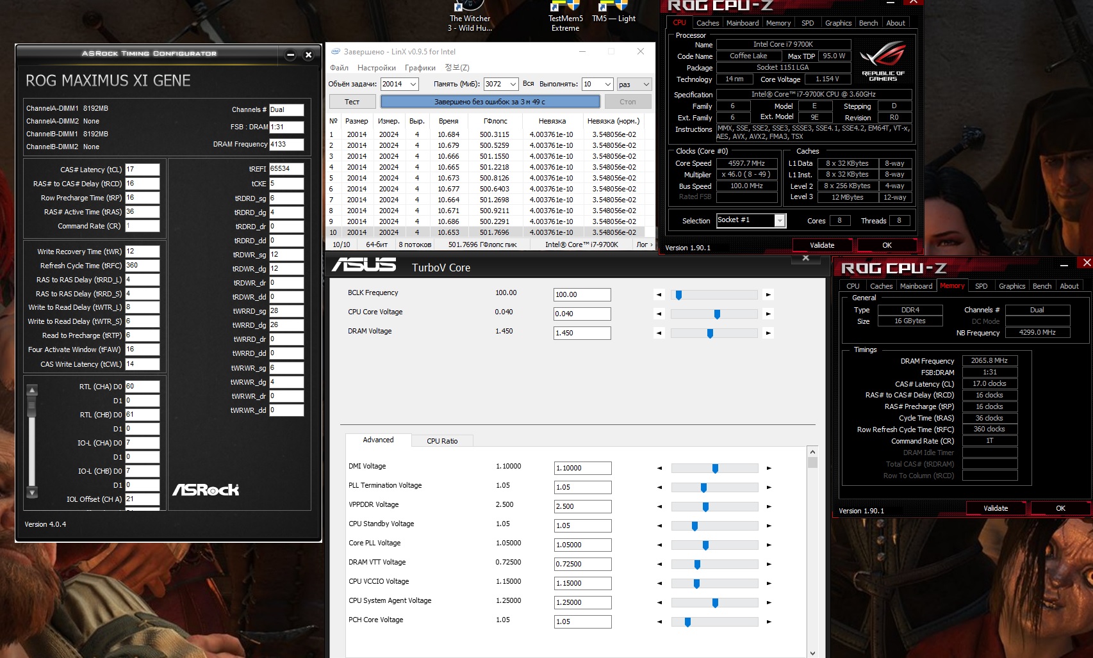1093x658 pixels.
Task: Open the Лог panel in LinX status bar
Action: [x=644, y=245]
